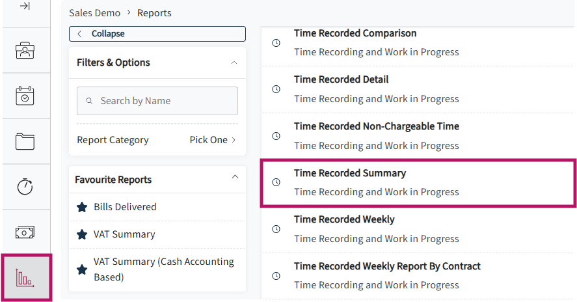The image size is (577, 302).
Task: Focus the Search by Name field
Action: pyautogui.click(x=157, y=101)
